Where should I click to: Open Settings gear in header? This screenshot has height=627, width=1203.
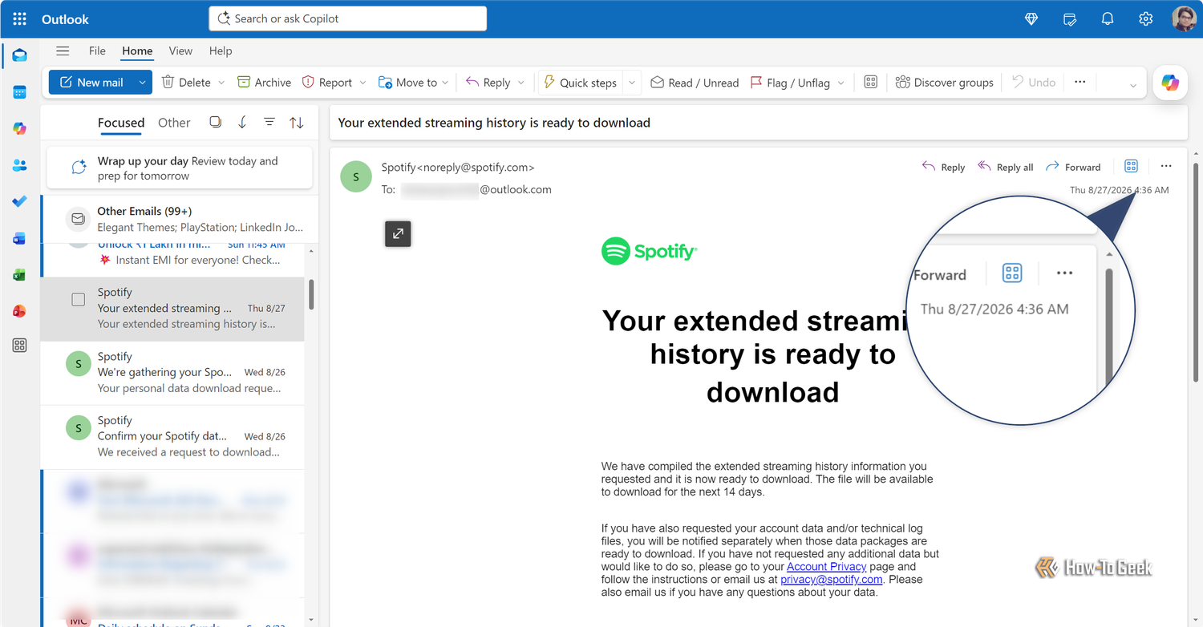coord(1145,19)
